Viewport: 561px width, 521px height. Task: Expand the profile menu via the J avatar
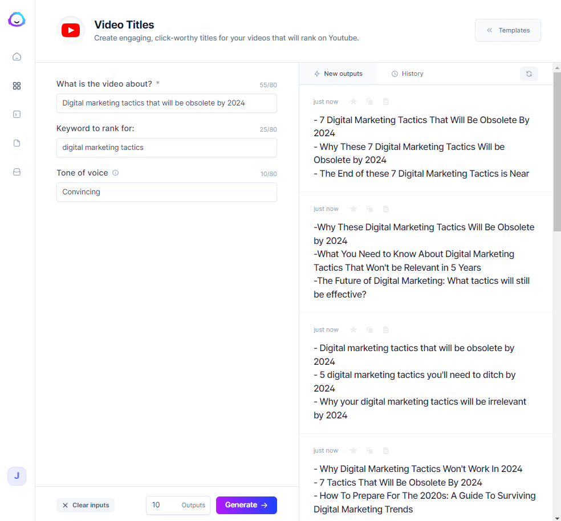(x=17, y=476)
